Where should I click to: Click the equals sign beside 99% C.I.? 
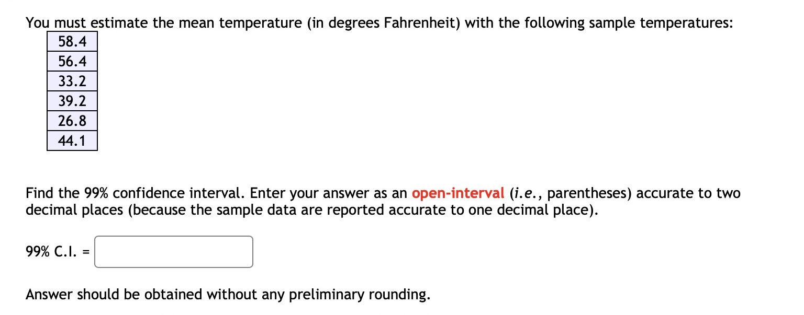coord(85,251)
